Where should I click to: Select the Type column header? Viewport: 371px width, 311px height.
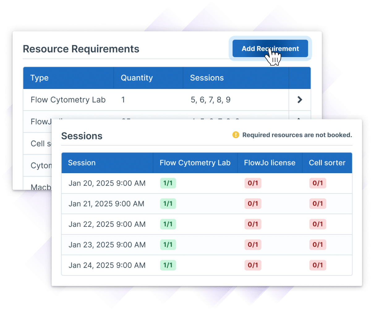(x=40, y=78)
